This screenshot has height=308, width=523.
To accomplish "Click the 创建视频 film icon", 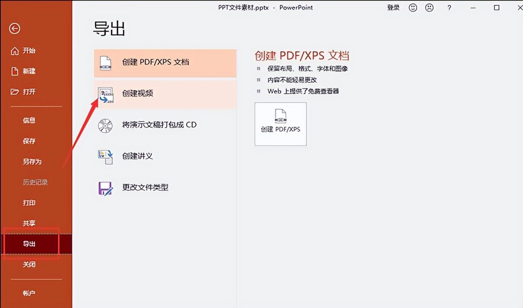I will pyautogui.click(x=106, y=95).
